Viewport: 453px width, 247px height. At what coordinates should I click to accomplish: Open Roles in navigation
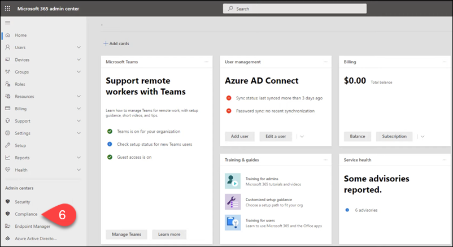[x=20, y=84]
